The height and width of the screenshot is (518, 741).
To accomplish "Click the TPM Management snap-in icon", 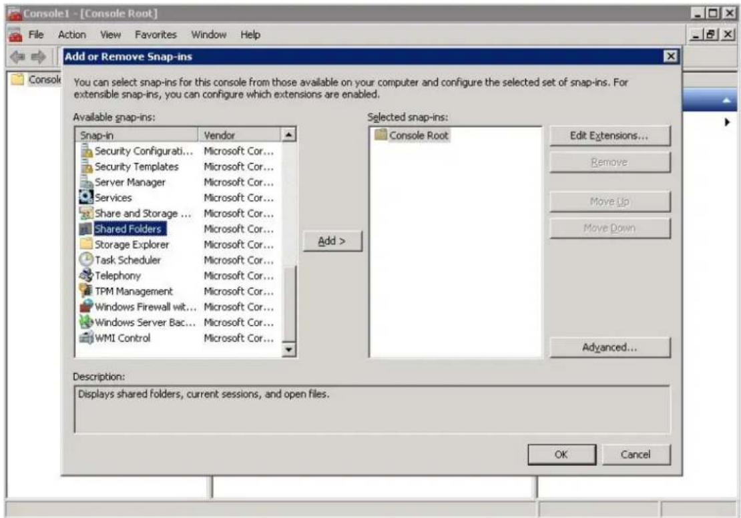I will coord(87,290).
